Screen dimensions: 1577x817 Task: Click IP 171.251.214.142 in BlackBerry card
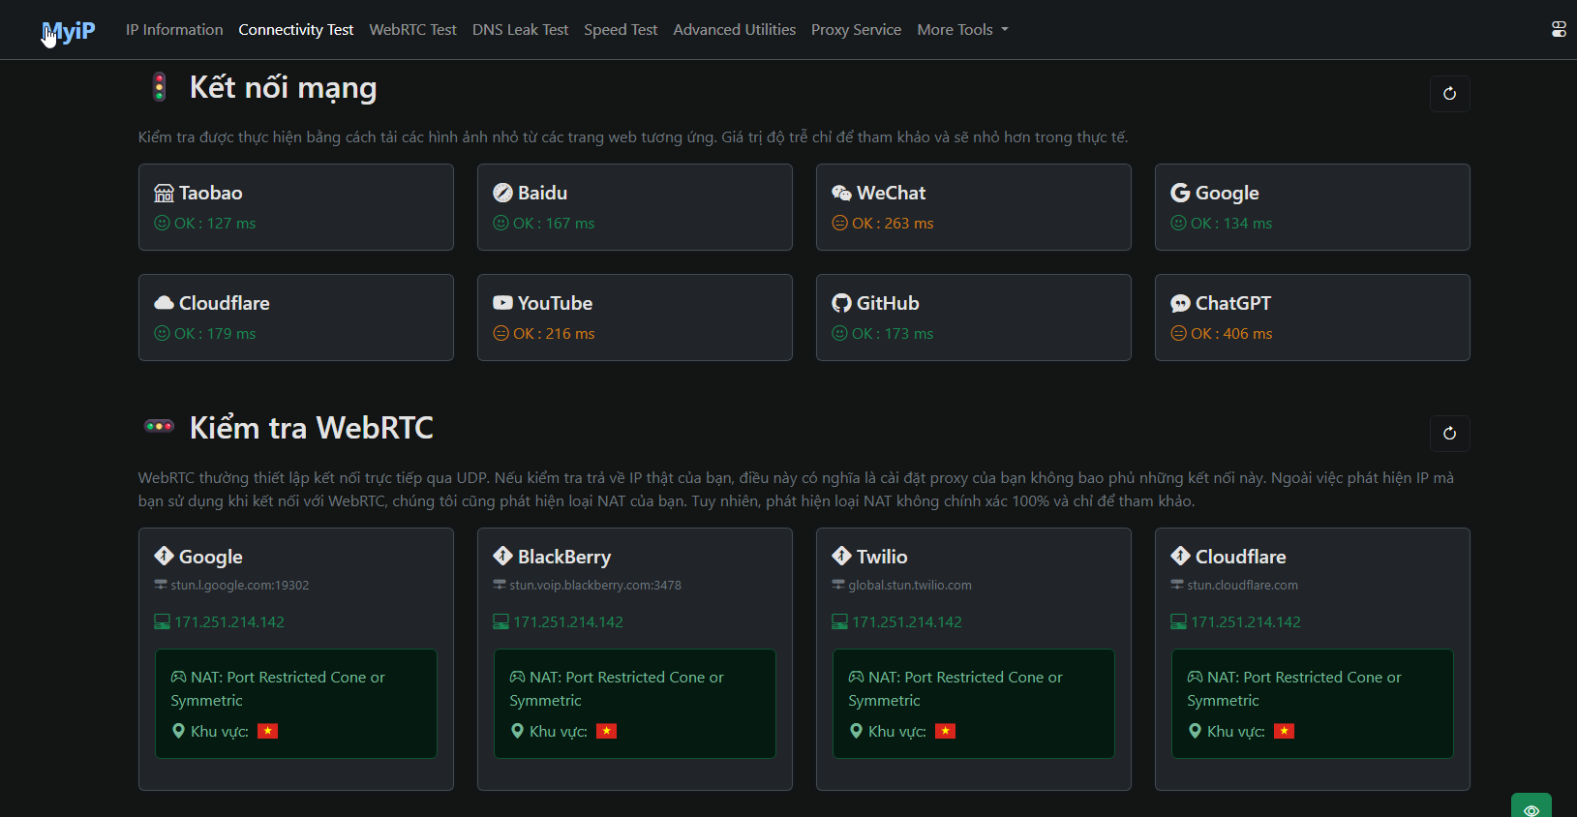tap(568, 621)
